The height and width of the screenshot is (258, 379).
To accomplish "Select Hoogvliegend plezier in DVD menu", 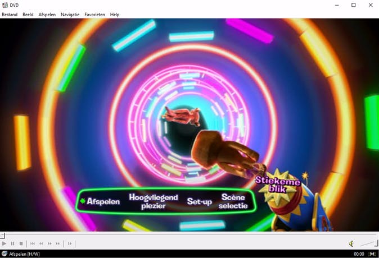I will coord(154,201).
